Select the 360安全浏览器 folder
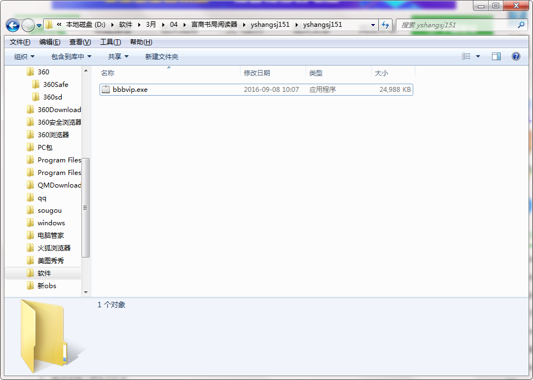This screenshot has height=380, width=533. pos(59,122)
